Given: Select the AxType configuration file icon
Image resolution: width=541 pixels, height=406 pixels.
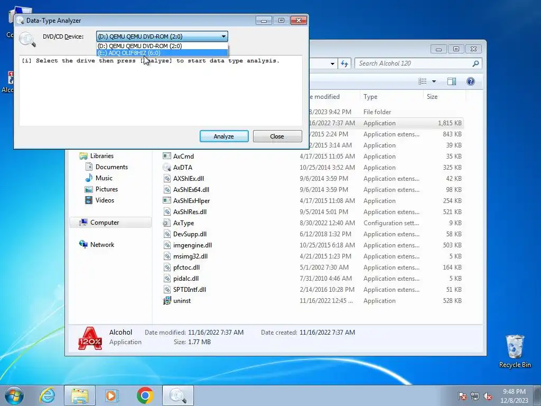Looking at the screenshot, I should (x=166, y=223).
